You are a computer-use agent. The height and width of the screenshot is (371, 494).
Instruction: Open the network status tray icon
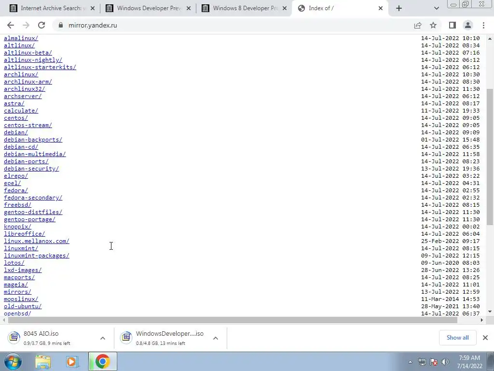point(422,362)
